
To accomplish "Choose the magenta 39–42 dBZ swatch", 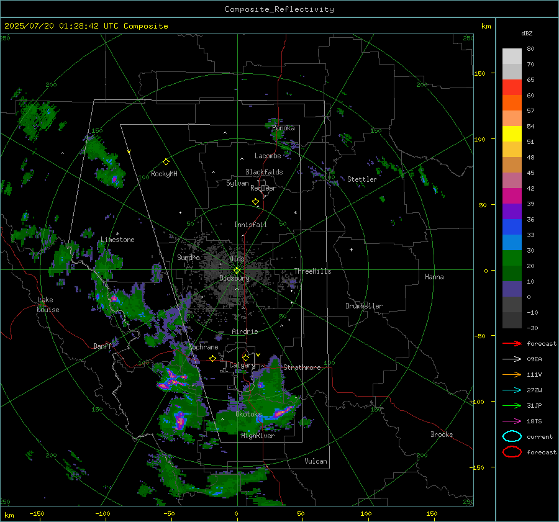I will coord(512,196).
